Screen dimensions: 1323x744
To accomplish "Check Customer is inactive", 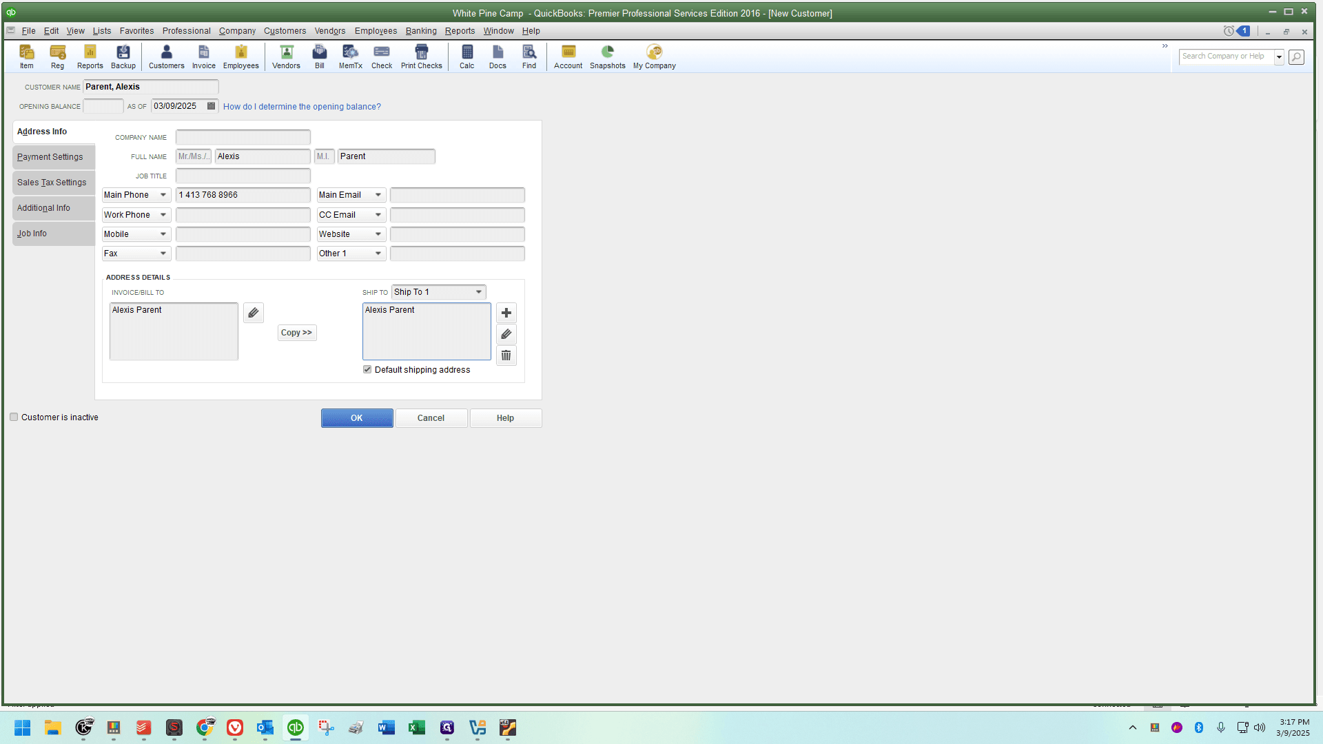I will click(14, 417).
